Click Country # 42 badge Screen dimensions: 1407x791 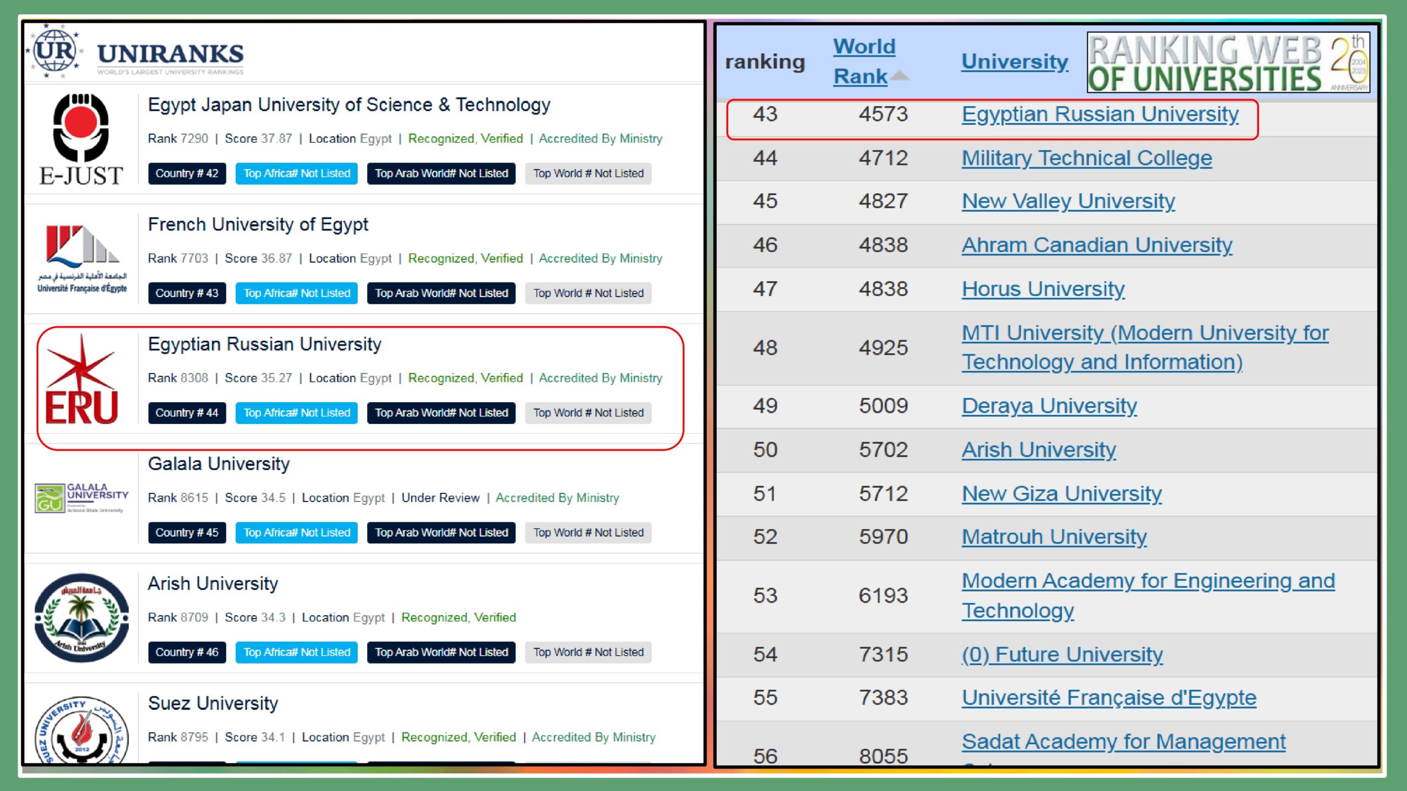[x=187, y=174]
